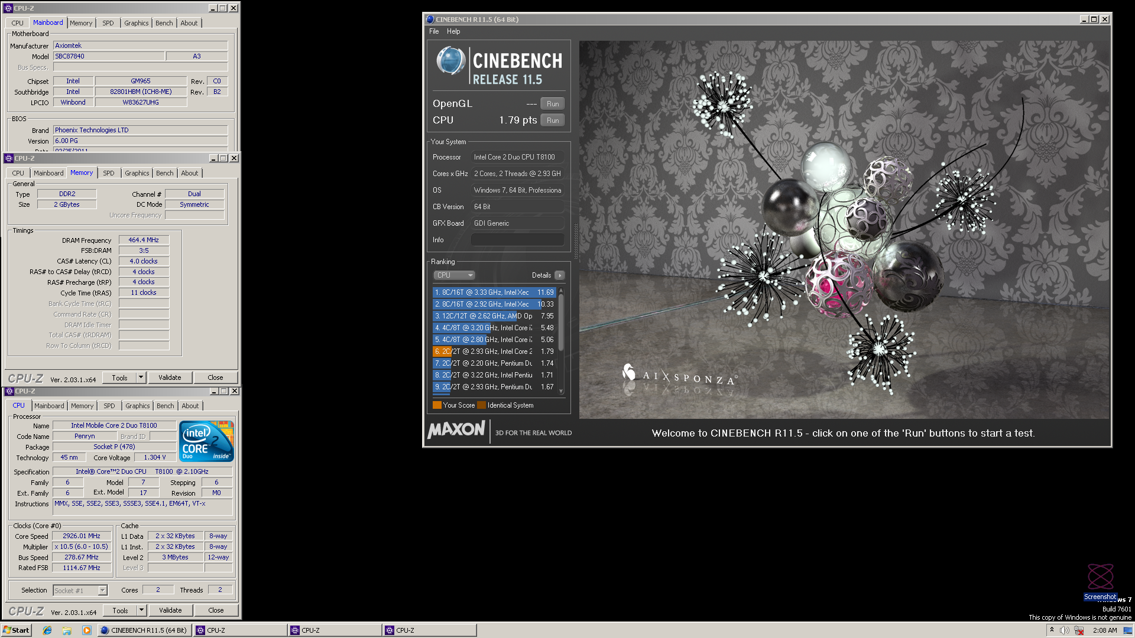Open the Help menu in Cinebench
Screen dimensions: 1135x638
coord(453,31)
